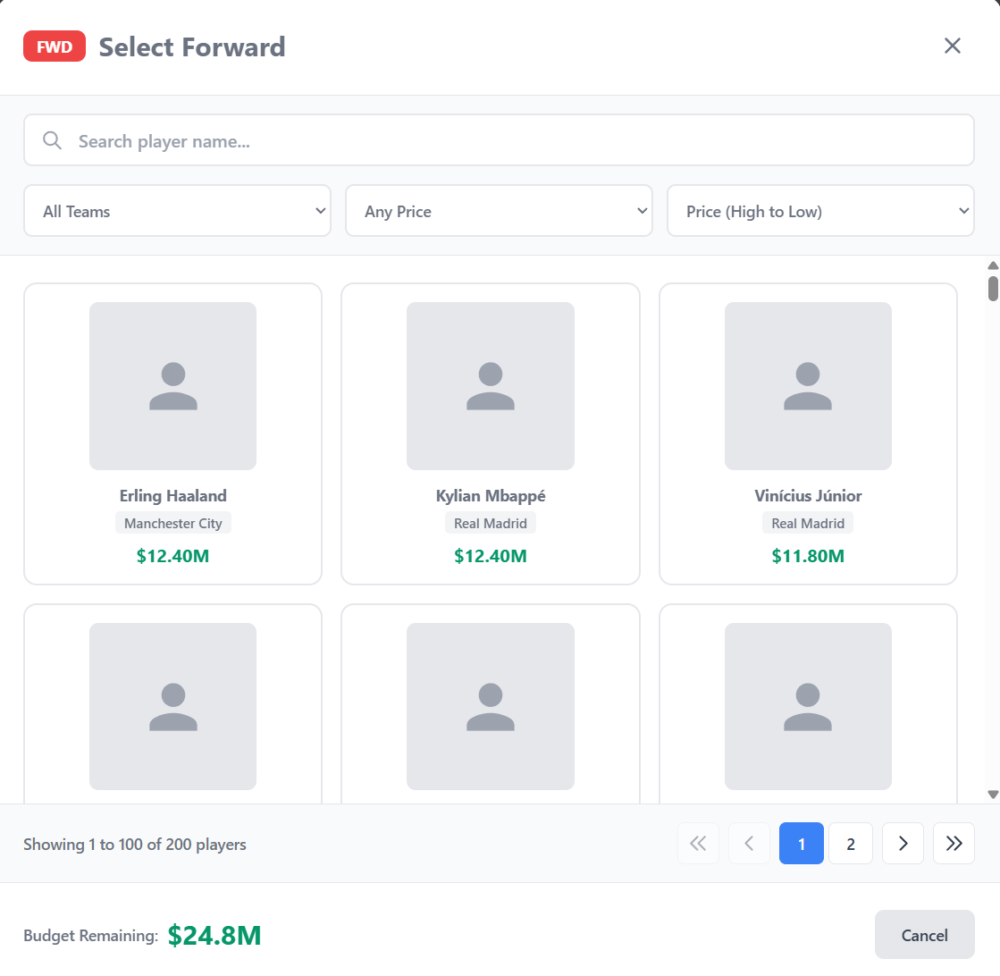The height and width of the screenshot is (976, 1000).
Task: Open the Any Price filter dropdown
Action: 499,211
